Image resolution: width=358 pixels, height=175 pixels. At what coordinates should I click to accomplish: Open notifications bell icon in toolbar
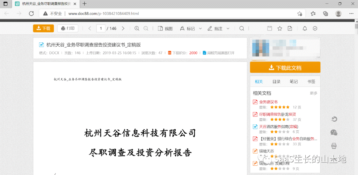point(305,28)
